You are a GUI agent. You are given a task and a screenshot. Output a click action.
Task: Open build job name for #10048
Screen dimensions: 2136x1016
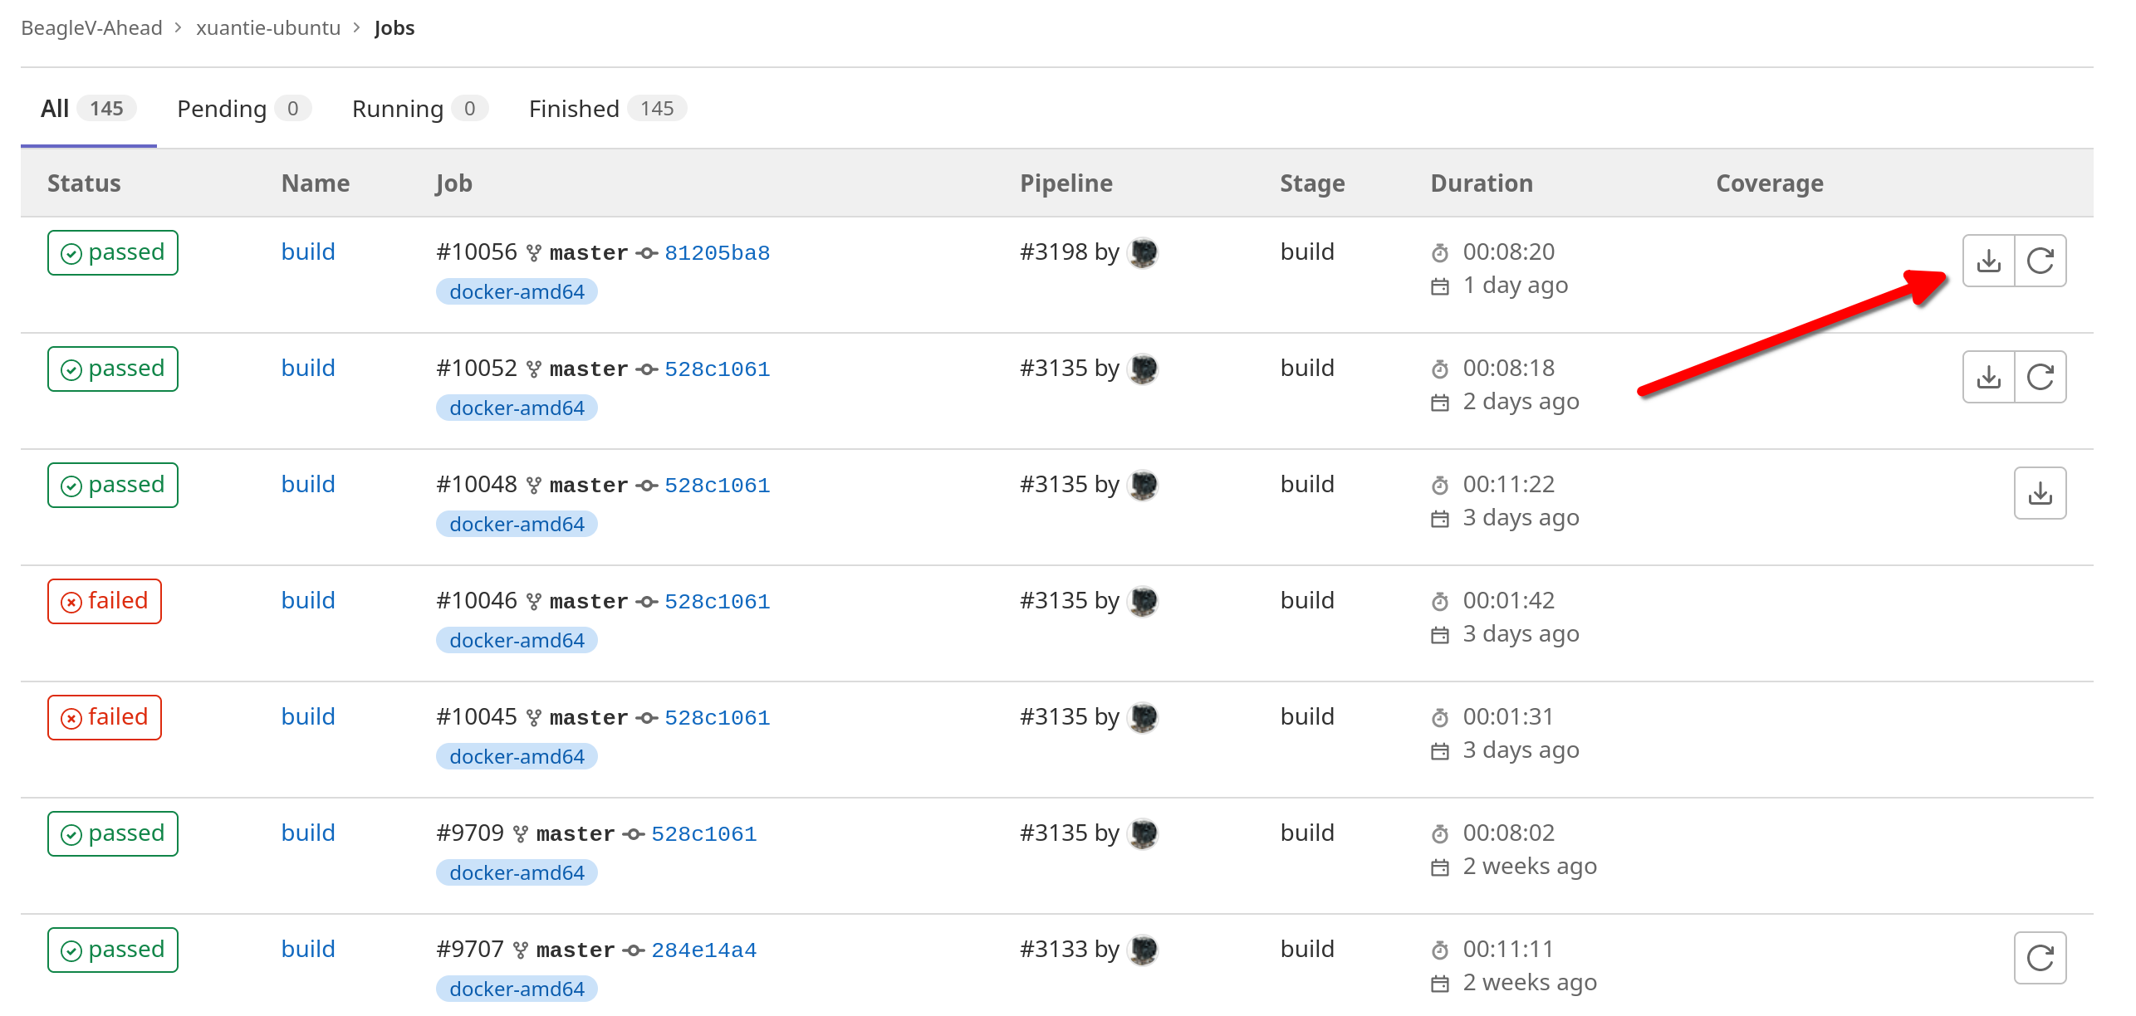[x=308, y=485]
